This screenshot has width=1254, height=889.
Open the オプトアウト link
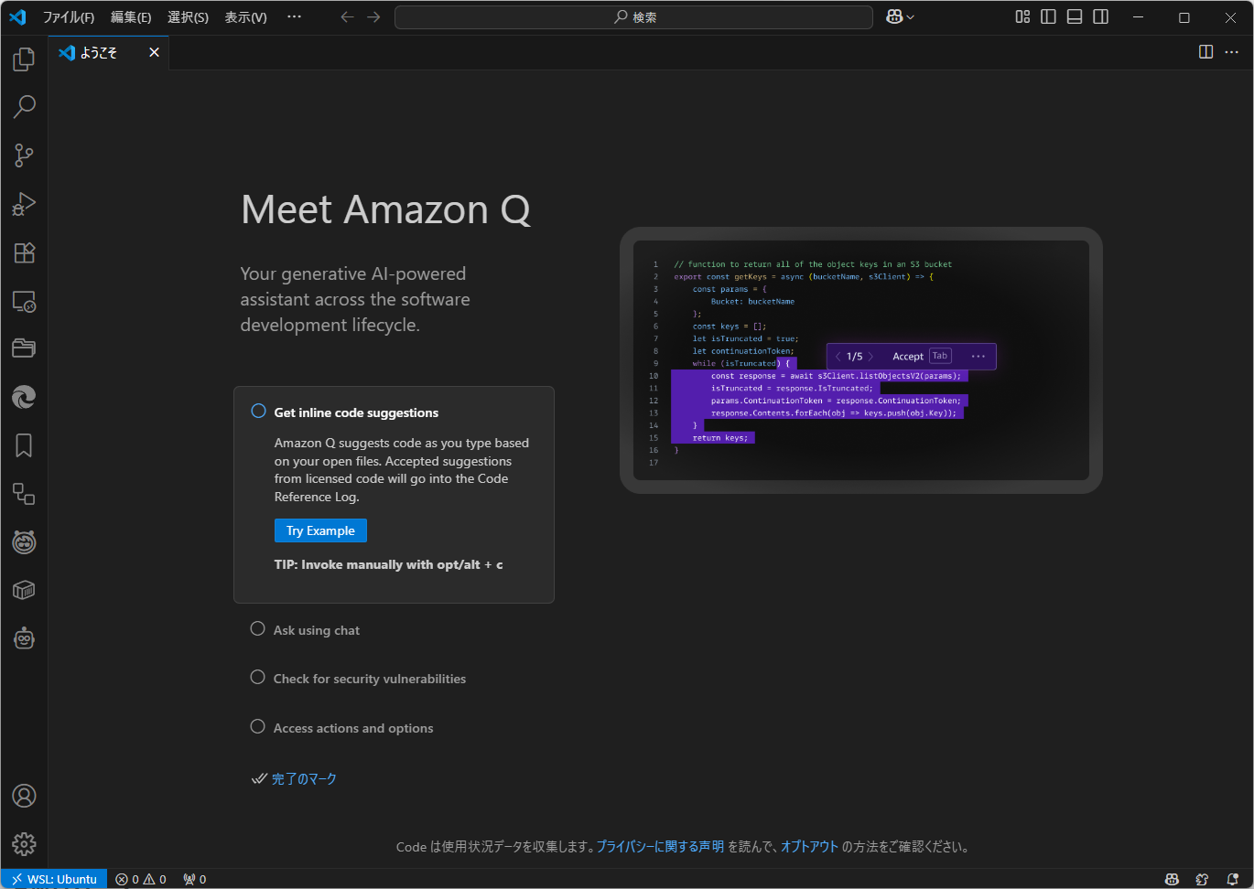(809, 847)
